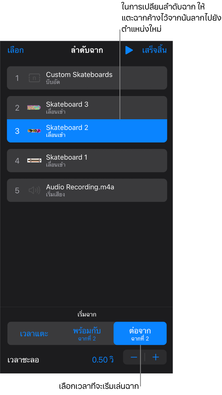Choose พร้อมกับ ฉากที่ 2 start option
The height and width of the screenshot is (395, 222).
point(87,333)
